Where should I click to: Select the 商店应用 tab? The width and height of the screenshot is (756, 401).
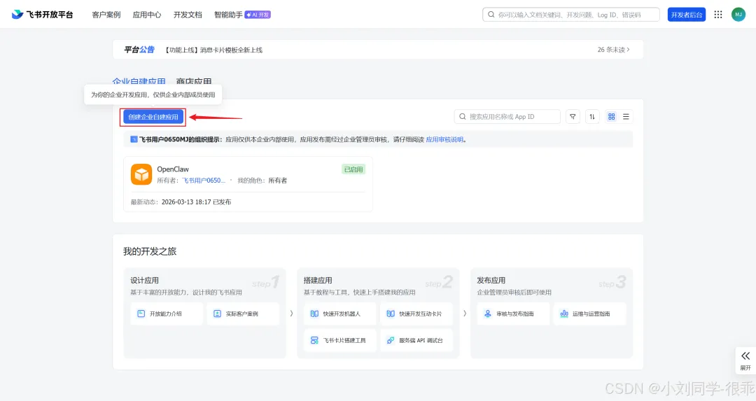(x=194, y=81)
